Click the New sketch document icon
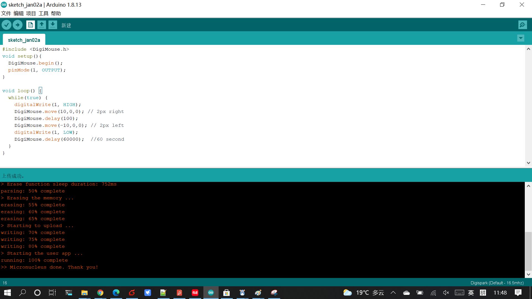This screenshot has height=299, width=532. pos(30,25)
